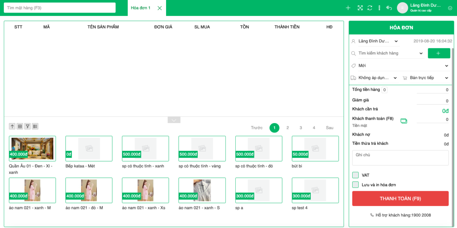
Task: Expand the 'Mới' price tag dropdown
Action: 400,66
